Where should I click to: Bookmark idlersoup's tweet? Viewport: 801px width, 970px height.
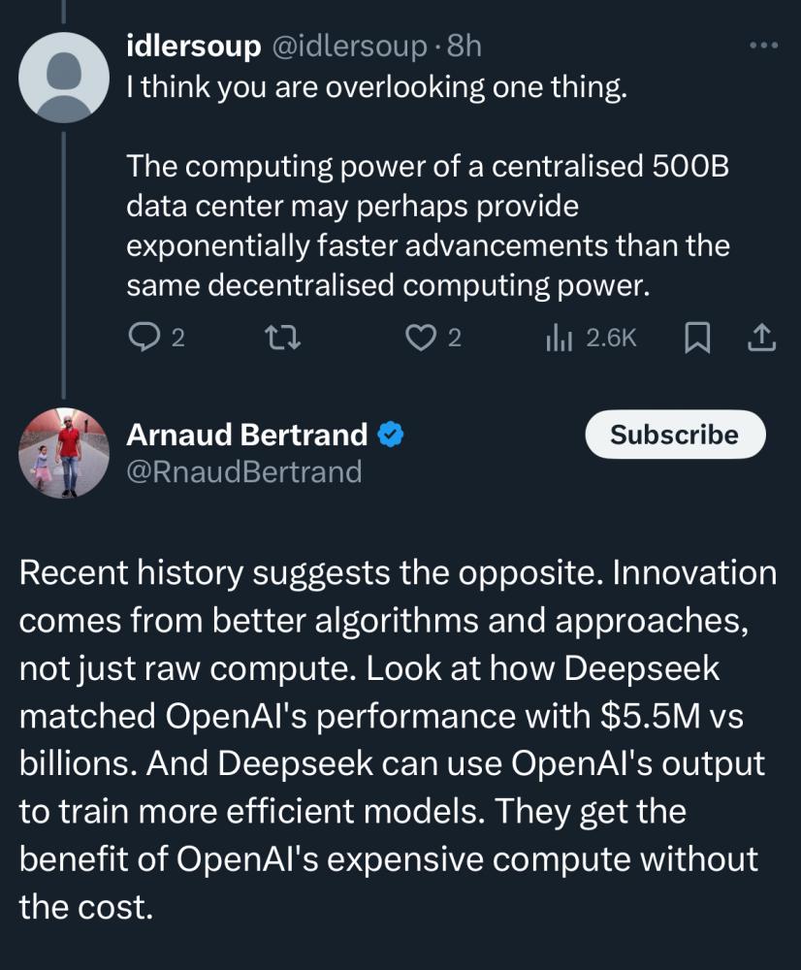point(696,338)
